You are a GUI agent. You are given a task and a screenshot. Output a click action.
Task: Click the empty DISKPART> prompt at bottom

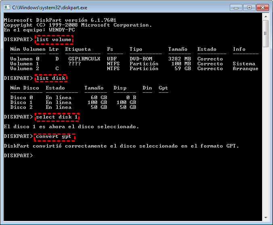18,156
